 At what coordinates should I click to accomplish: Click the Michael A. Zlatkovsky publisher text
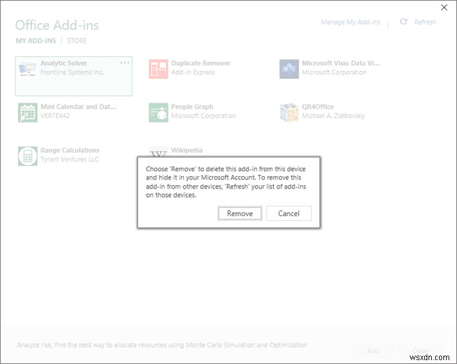(x=333, y=116)
